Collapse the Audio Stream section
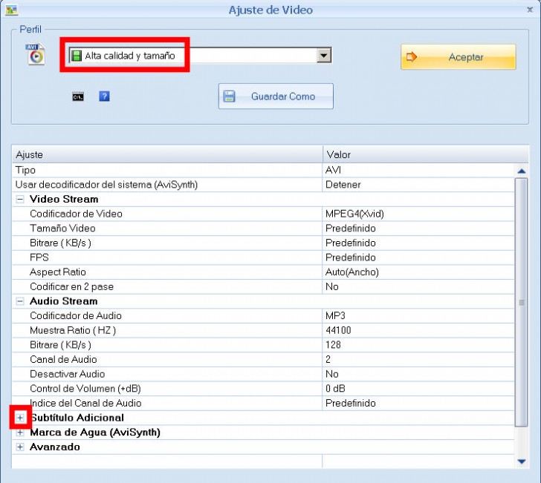 pyautogui.click(x=20, y=301)
